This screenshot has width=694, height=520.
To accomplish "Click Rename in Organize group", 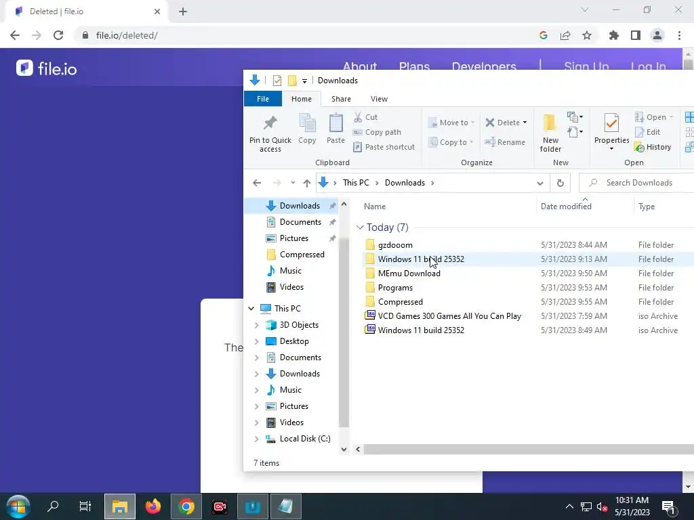I will pos(504,142).
